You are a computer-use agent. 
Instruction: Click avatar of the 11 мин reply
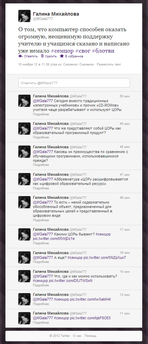[24, 318]
